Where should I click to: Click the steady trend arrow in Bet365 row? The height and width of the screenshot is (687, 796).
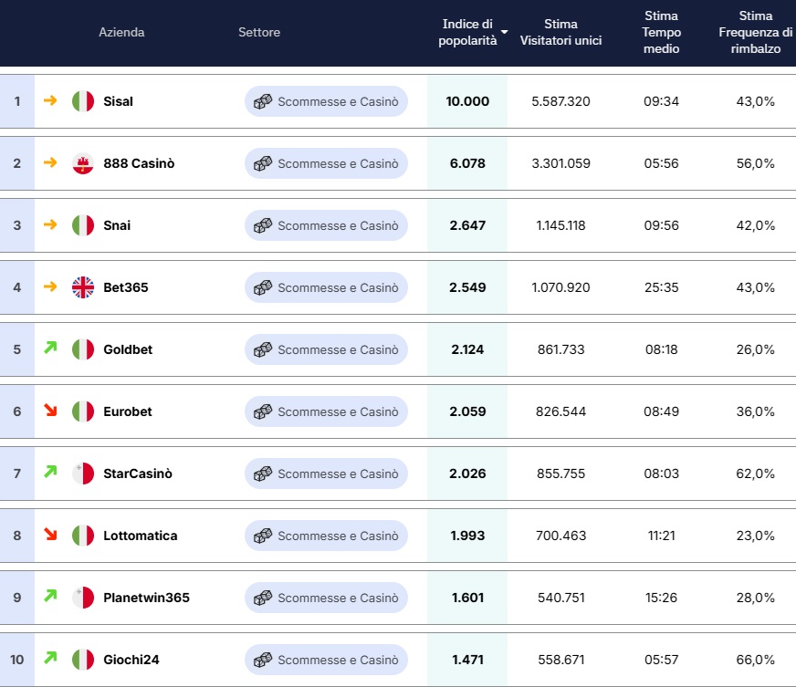click(x=50, y=286)
